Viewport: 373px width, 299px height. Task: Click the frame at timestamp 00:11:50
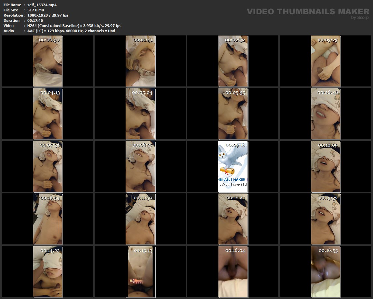[x=140, y=219]
